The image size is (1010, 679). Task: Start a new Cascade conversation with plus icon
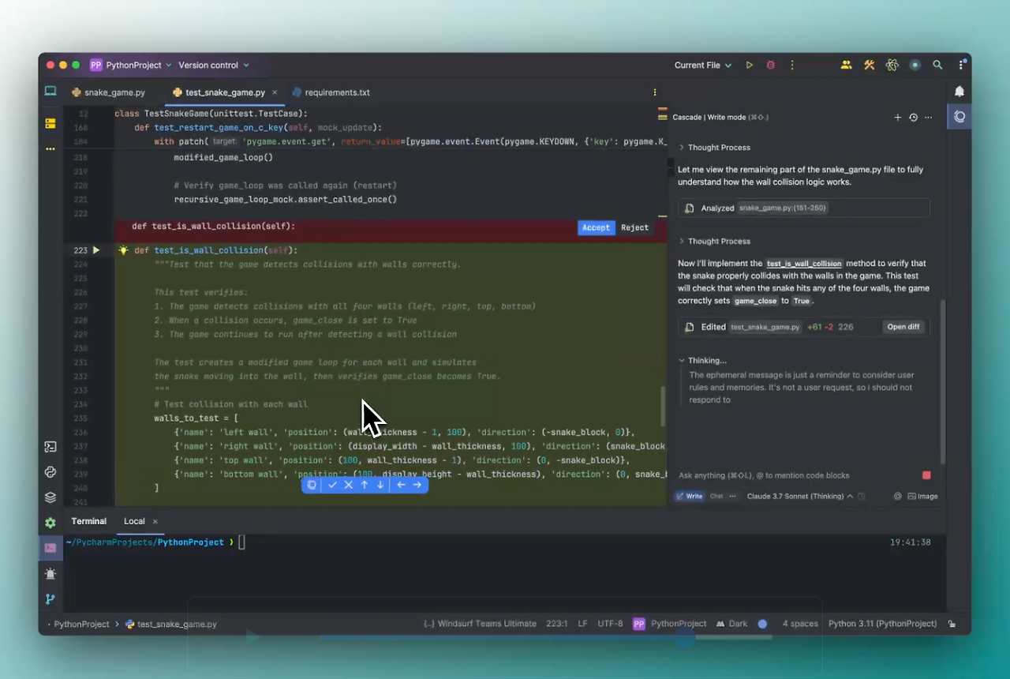(x=897, y=118)
